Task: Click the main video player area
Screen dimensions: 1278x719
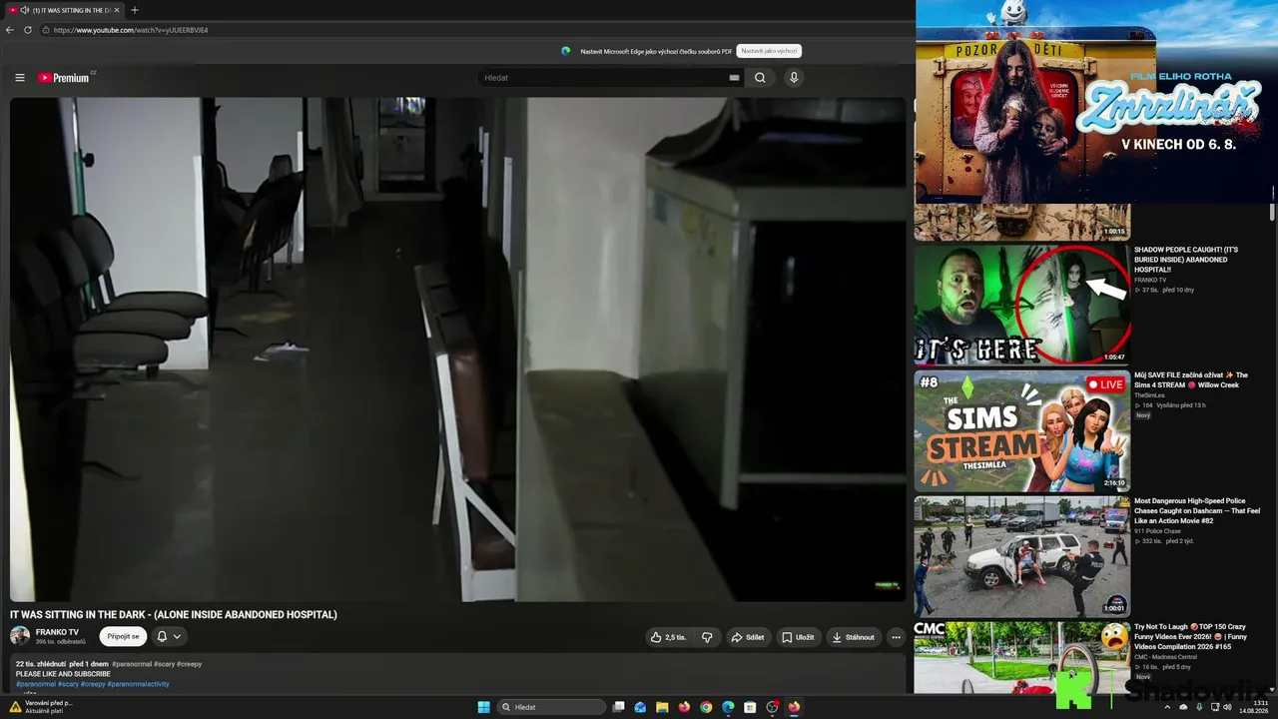Action: tap(458, 350)
